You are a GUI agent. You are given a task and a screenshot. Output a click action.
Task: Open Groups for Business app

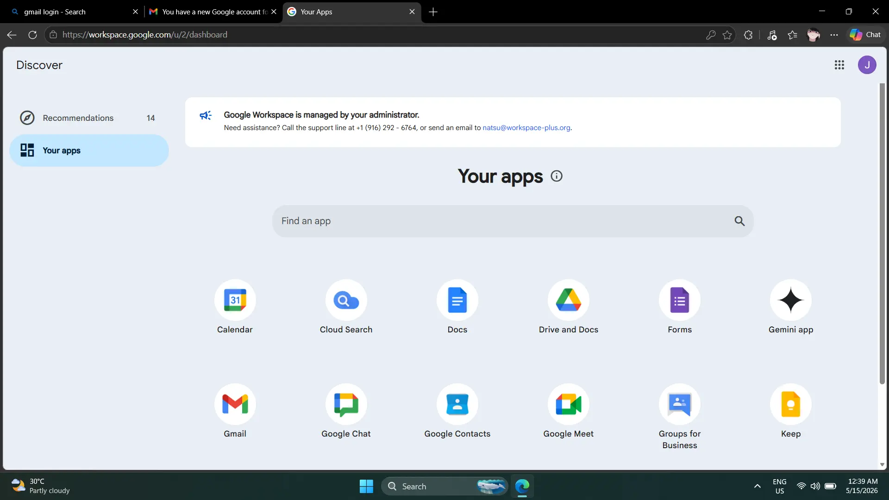[679, 404]
